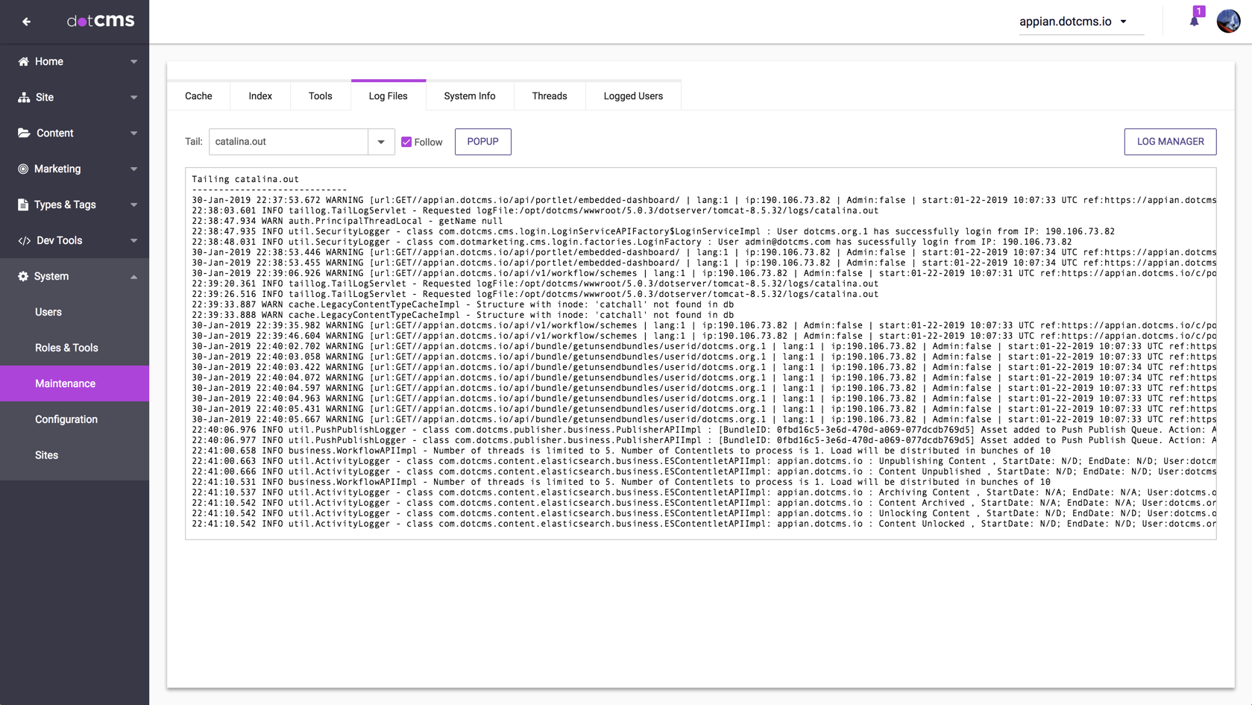Screen dimensions: 1252x705
Task: Click the Site sitemap icon
Action: 24,97
